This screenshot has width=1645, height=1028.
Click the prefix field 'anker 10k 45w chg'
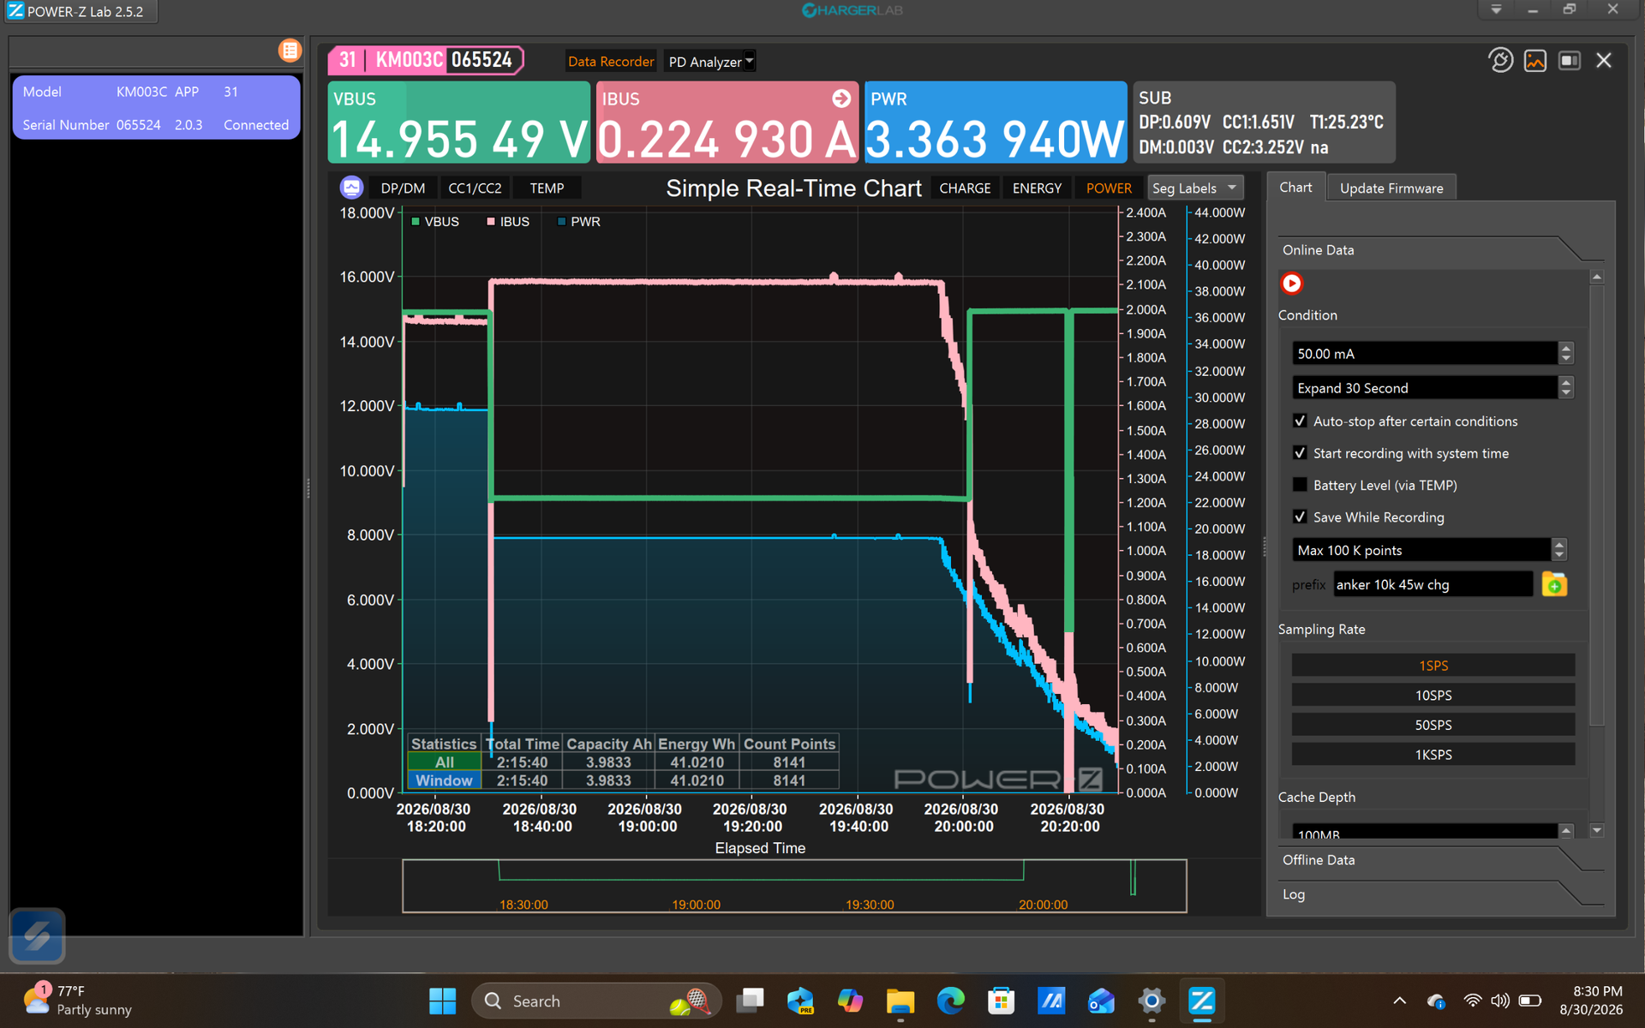(x=1433, y=584)
